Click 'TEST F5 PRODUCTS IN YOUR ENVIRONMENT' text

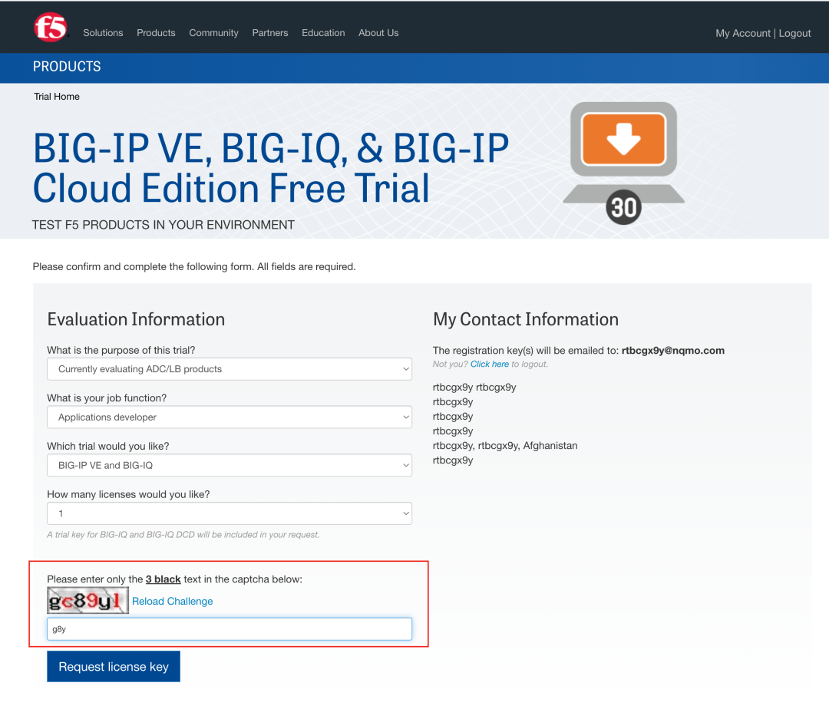(163, 225)
